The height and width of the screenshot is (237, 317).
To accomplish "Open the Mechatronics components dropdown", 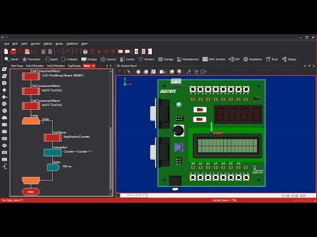I will pyautogui.click(x=188, y=59).
